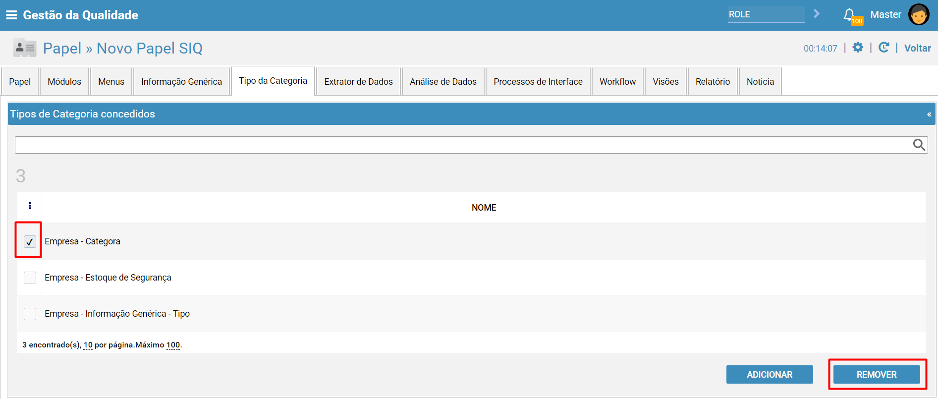This screenshot has width=938, height=399.
Task: Click the refresh session icon
Action: click(x=883, y=48)
